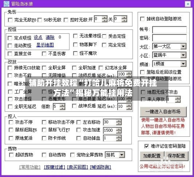Enable 完全无敌F8 checkbox

point(10,20)
